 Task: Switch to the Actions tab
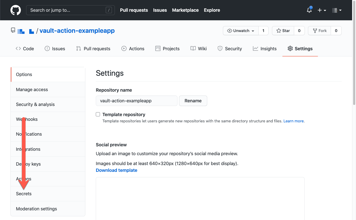(x=133, y=49)
